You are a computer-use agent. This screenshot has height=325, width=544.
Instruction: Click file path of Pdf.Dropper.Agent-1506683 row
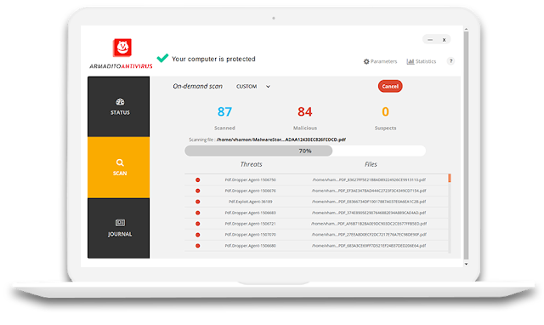coord(369,213)
